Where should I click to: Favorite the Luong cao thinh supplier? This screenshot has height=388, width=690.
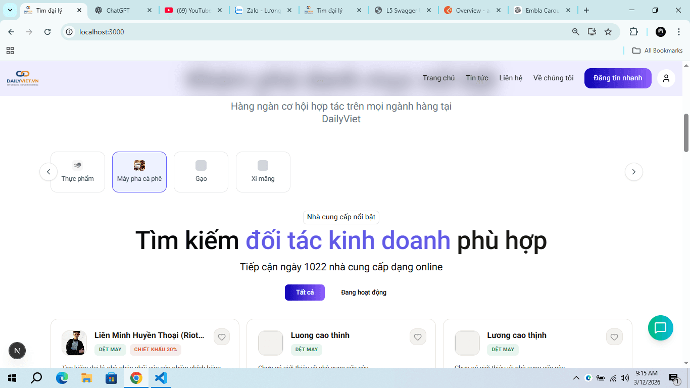point(418,337)
